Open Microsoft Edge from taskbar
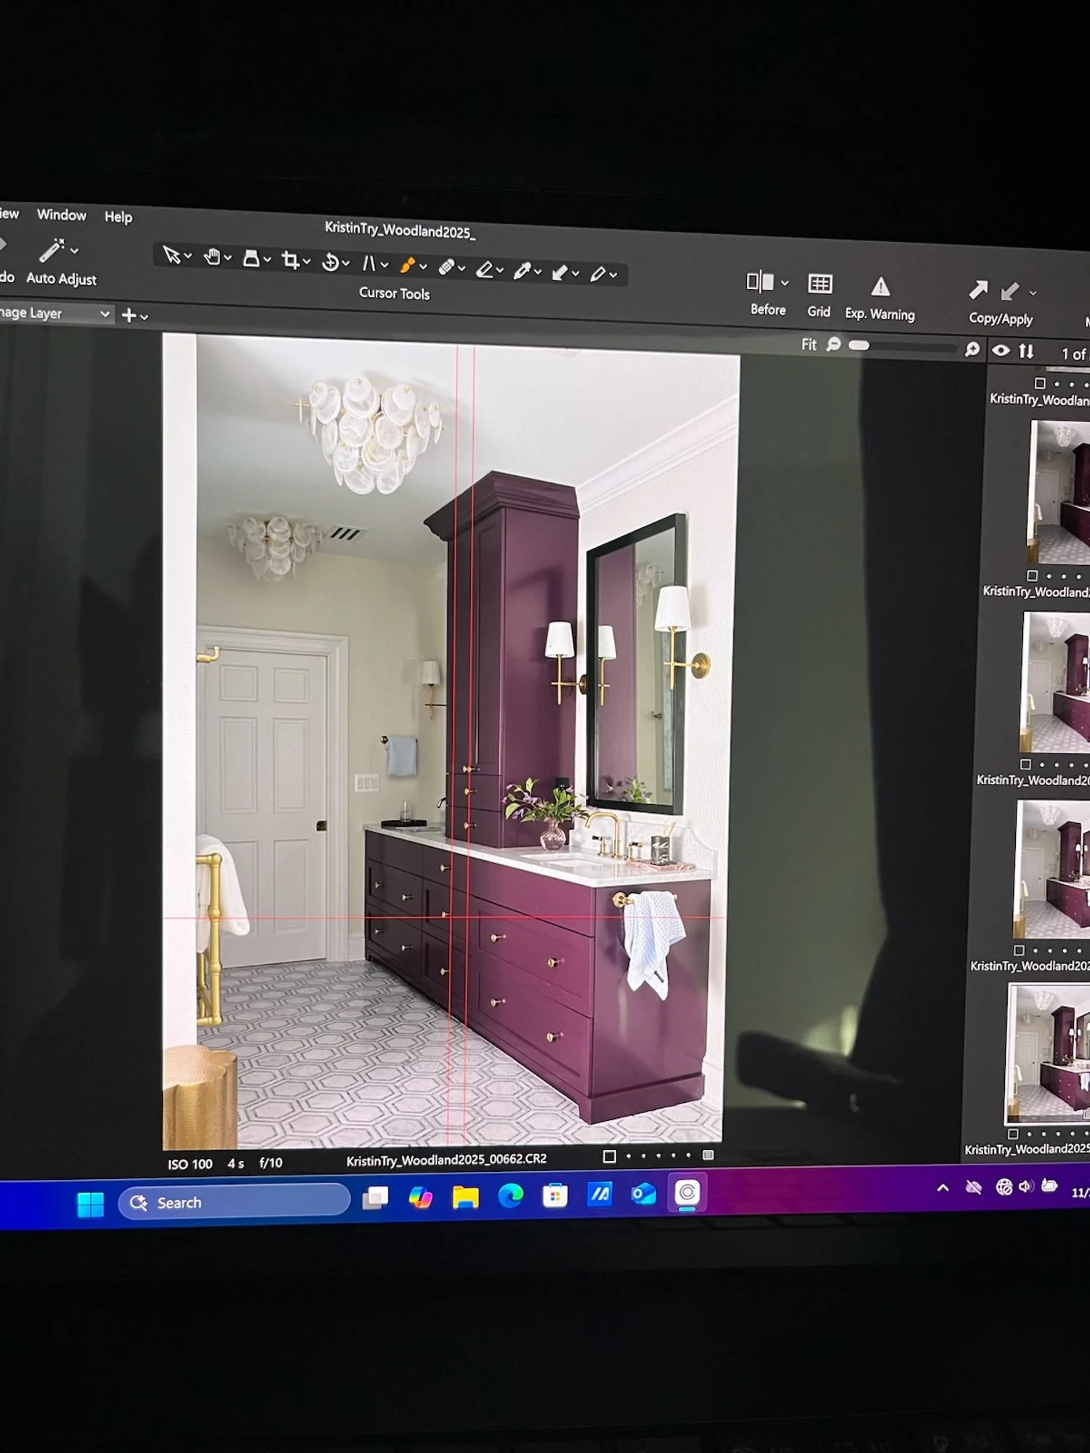This screenshot has width=1090, height=1453. point(510,1195)
